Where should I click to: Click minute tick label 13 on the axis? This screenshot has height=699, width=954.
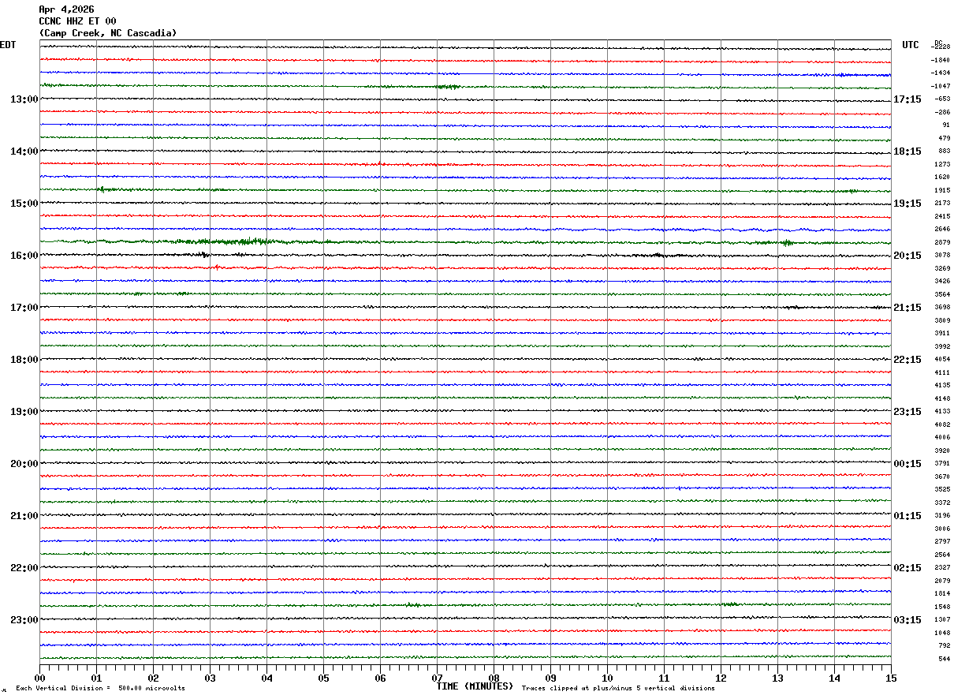coord(777,678)
